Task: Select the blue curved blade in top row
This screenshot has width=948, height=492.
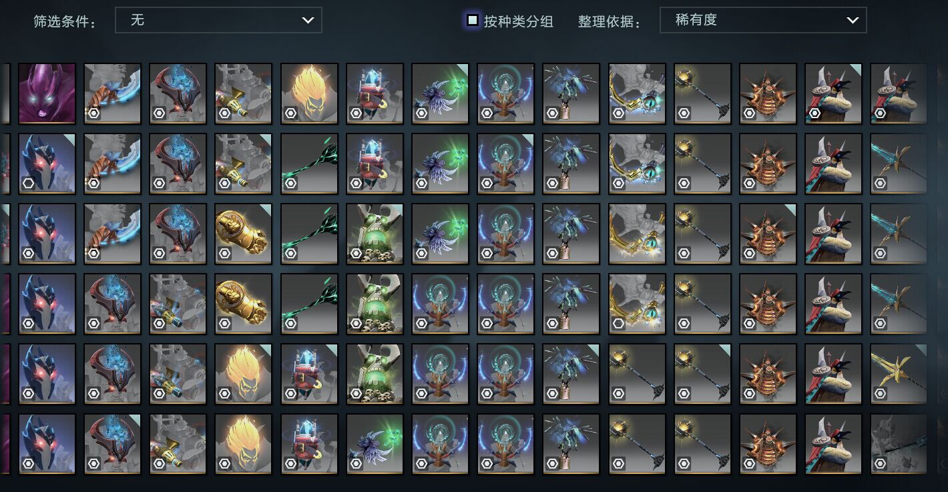Action: pyautogui.click(x=112, y=93)
